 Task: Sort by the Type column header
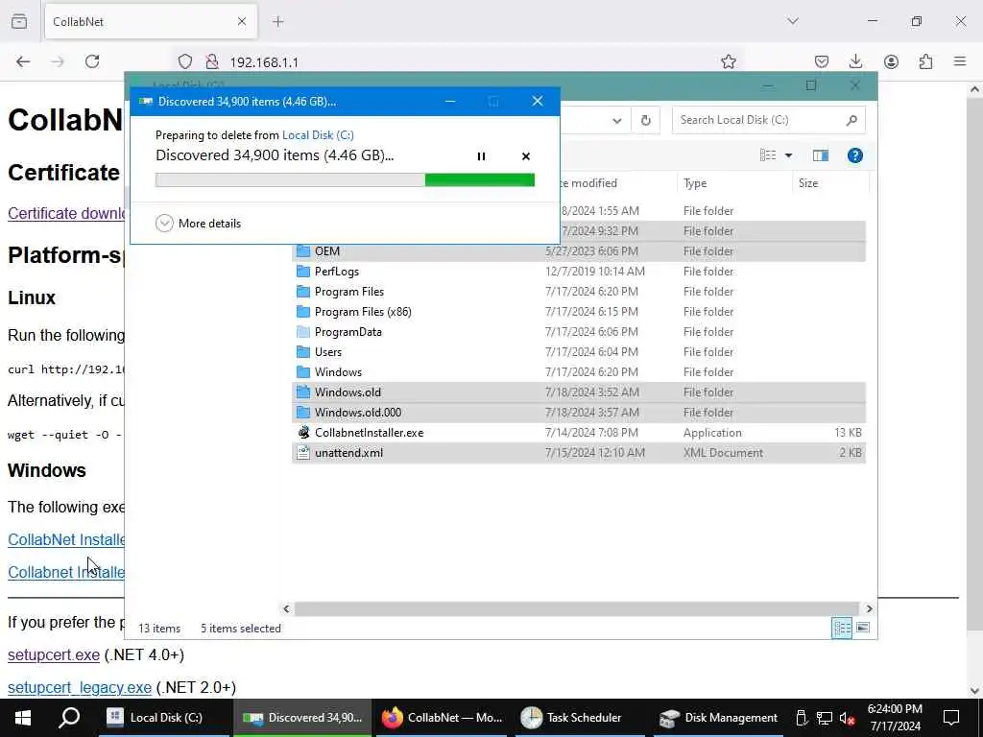[734, 183]
